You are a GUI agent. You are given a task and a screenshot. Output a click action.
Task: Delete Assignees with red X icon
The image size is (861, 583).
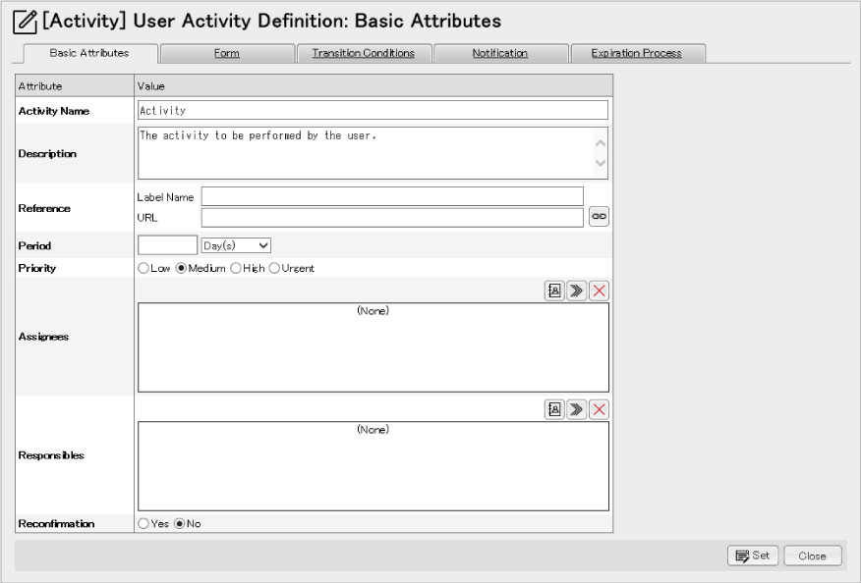(x=599, y=291)
